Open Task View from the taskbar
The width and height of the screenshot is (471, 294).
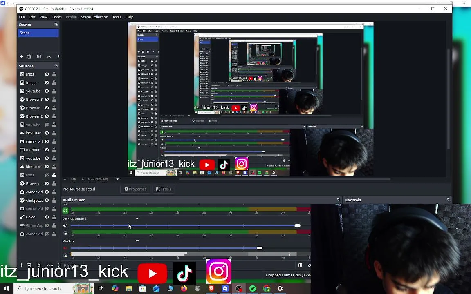(101, 288)
